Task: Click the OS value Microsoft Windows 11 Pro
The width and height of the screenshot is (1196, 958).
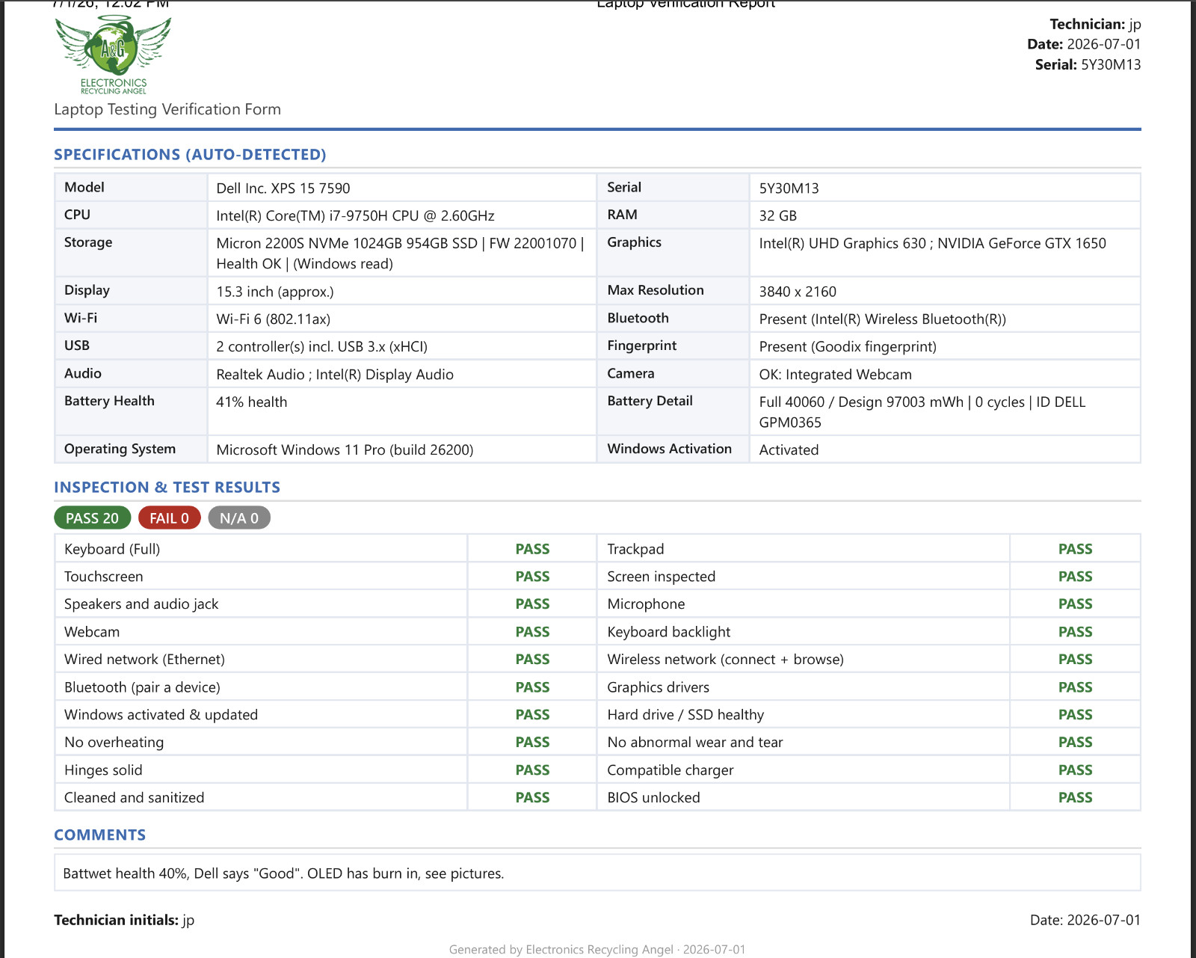Action: (345, 450)
